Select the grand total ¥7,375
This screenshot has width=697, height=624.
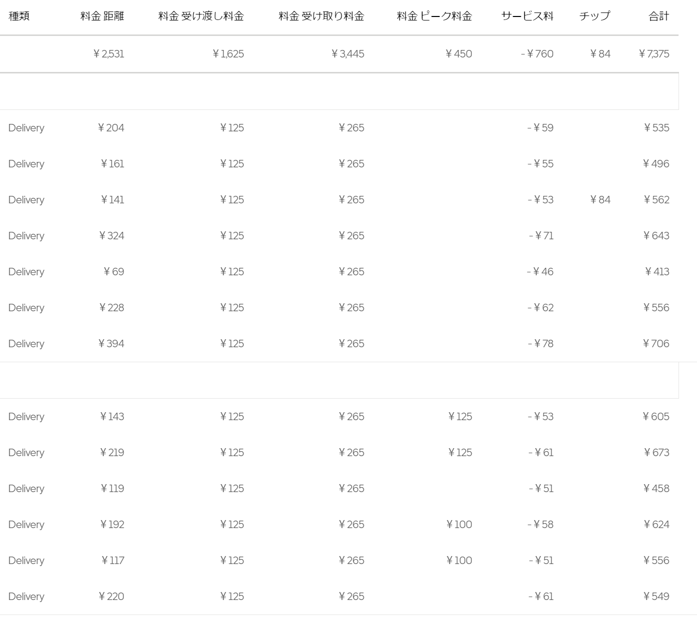(x=654, y=54)
